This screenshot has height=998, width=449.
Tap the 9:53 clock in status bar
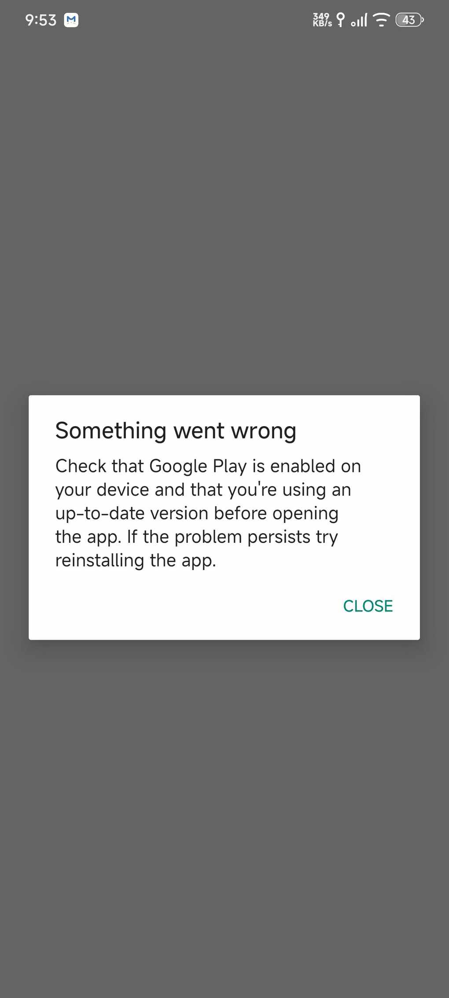pos(41,20)
